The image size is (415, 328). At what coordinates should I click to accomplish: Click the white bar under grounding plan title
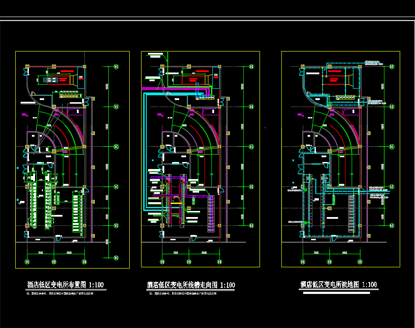coord(336,293)
